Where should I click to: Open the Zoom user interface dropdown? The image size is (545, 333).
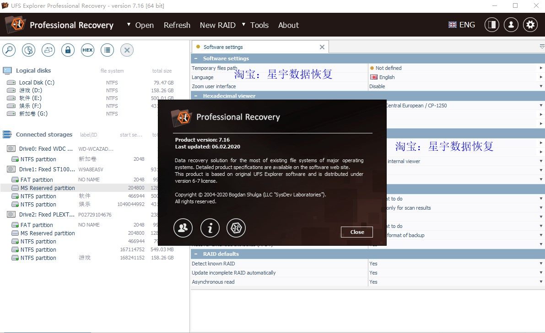(541, 86)
